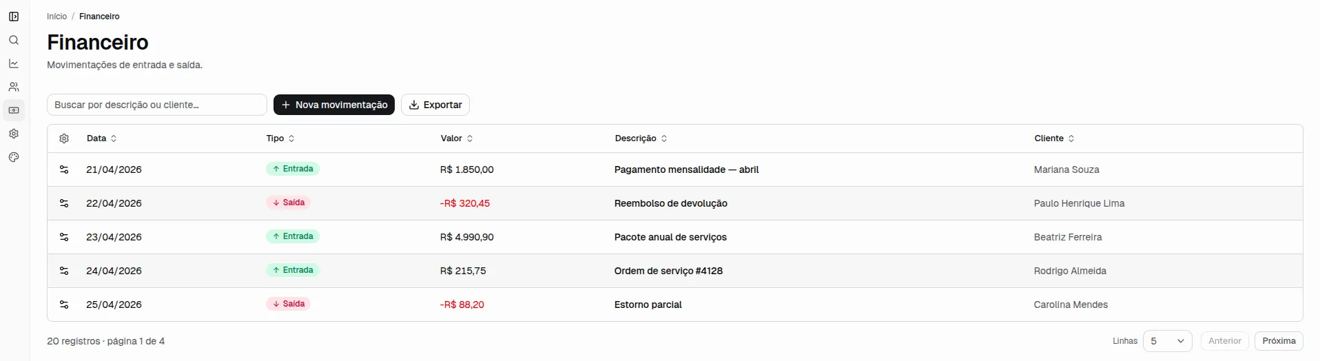Click client name Beatriz Ferreira
Image resolution: width=1320 pixels, height=361 pixels.
(1068, 237)
